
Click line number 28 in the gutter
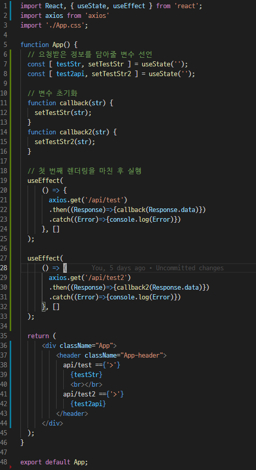pyautogui.click(x=4, y=268)
